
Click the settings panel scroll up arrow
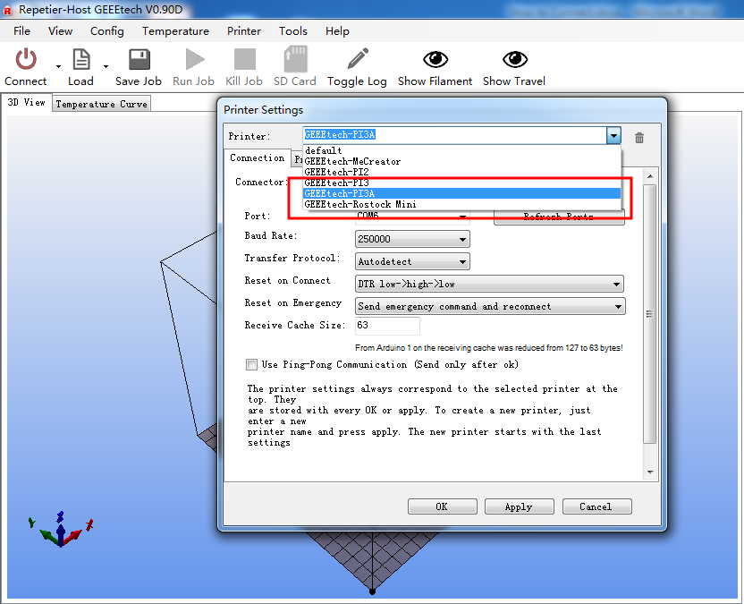(x=650, y=176)
